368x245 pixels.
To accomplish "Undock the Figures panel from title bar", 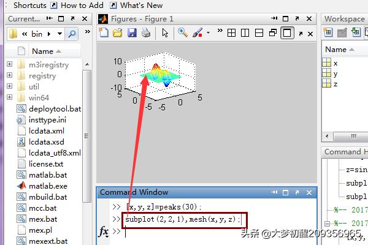I will point(297,18).
